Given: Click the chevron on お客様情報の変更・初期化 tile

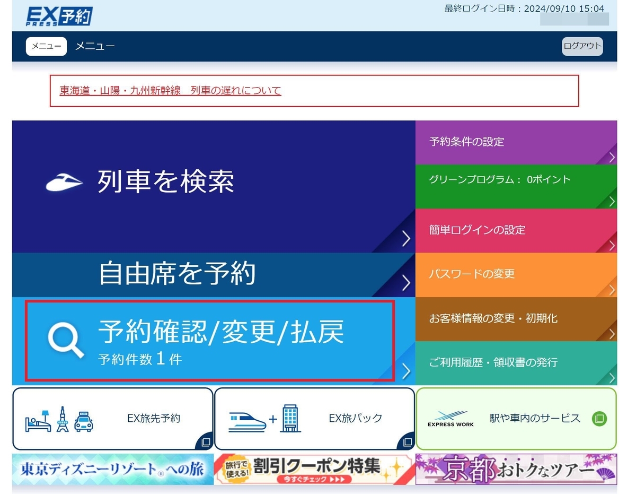Looking at the screenshot, I should click(612, 334).
